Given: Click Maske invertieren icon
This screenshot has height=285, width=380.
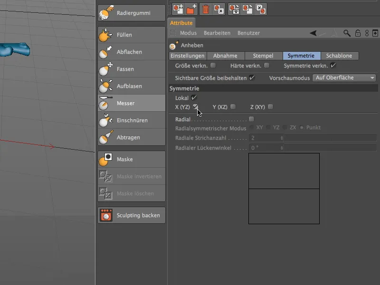Looking at the screenshot, I should pyautogui.click(x=106, y=176).
